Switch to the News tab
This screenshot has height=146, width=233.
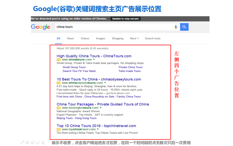click(x=71, y=38)
